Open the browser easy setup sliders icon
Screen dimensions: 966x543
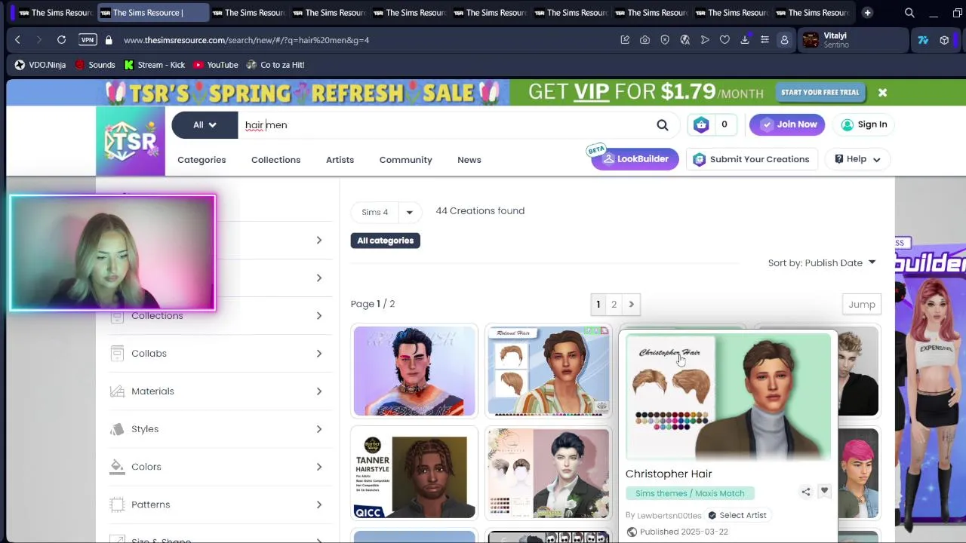tap(764, 40)
